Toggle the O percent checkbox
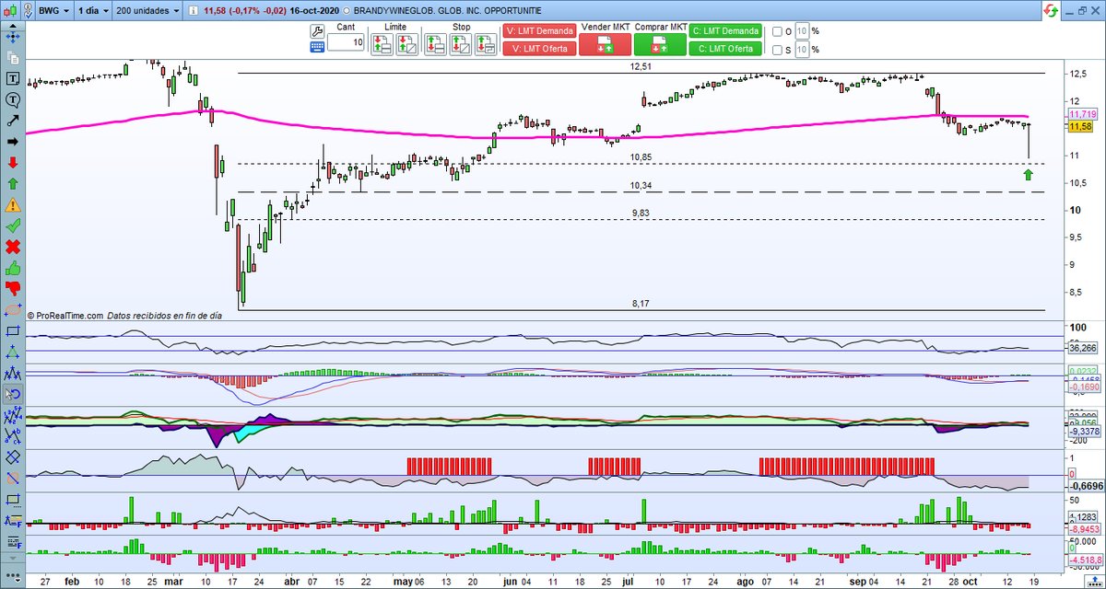 click(777, 31)
